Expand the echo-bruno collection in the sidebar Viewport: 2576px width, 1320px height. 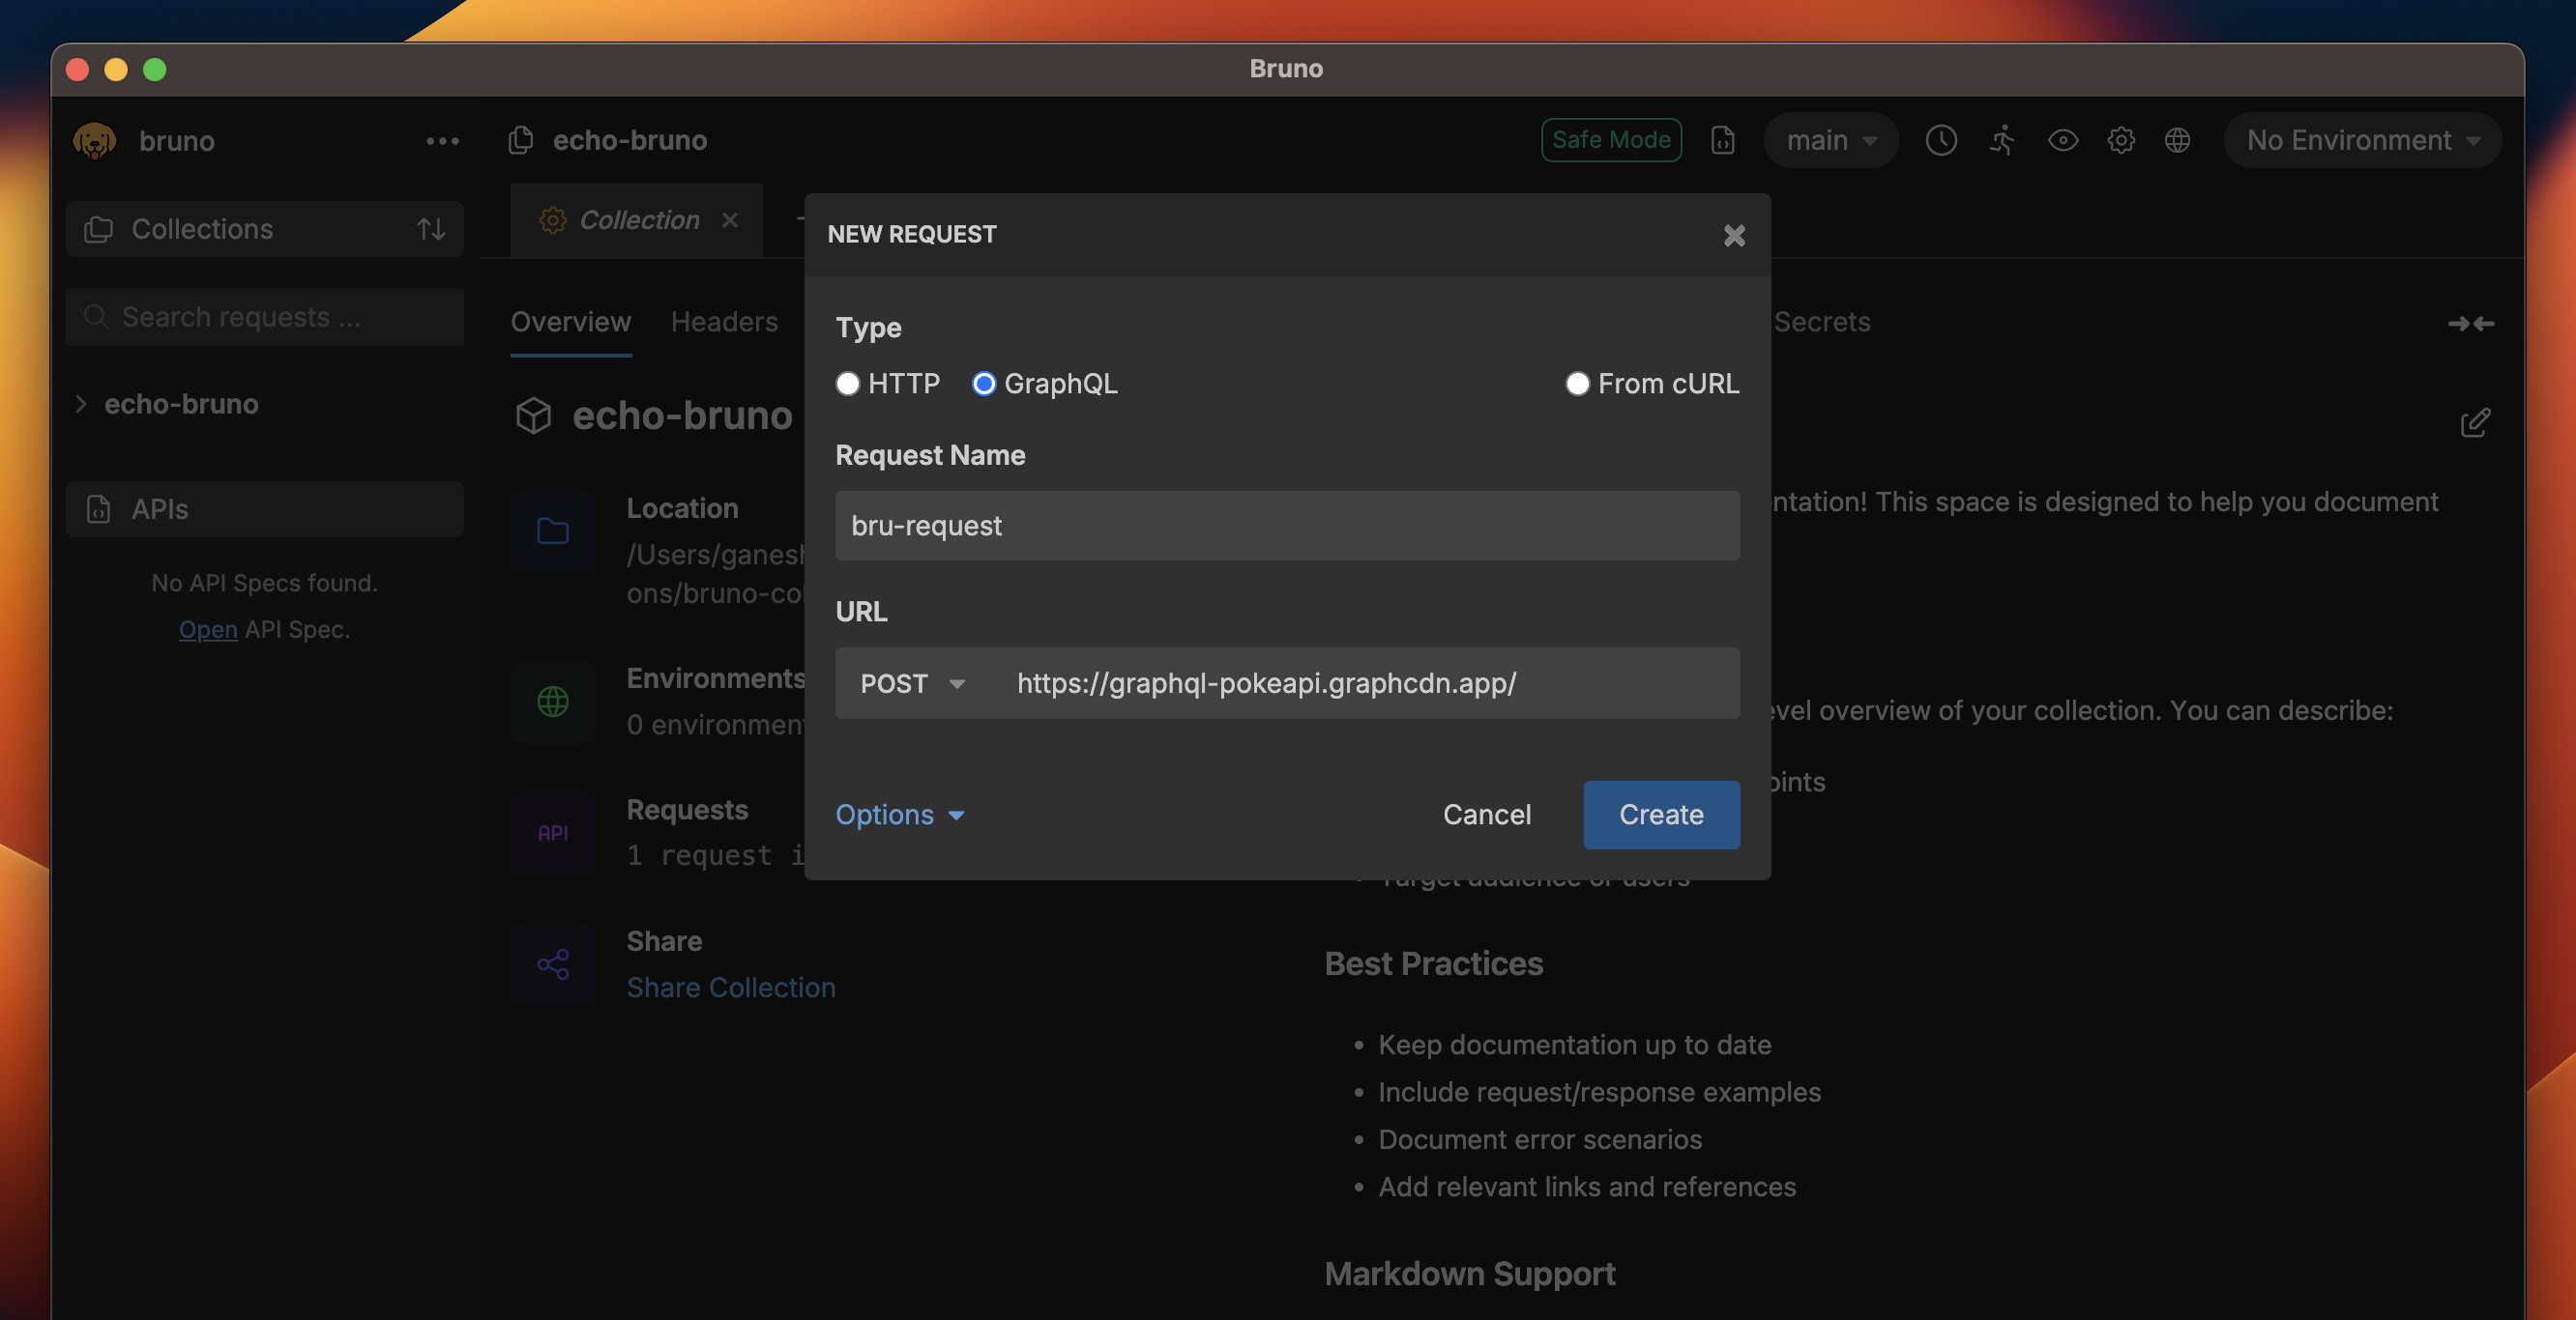(80, 404)
